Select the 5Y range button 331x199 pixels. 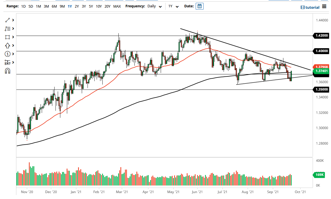pyautogui.click(x=91, y=6)
